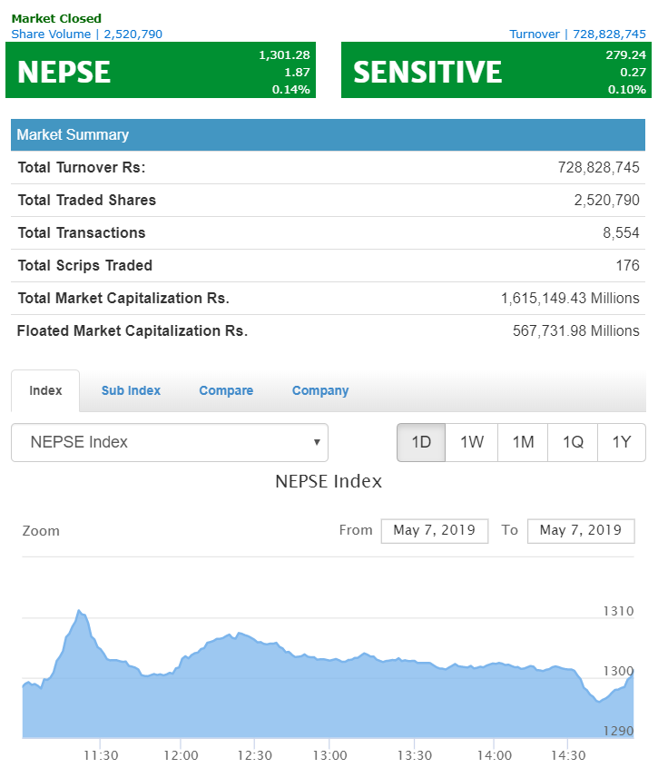This screenshot has height=768, width=658.
Task: Click the Total Market Capitalization Rs. label
Action: pyautogui.click(x=123, y=299)
